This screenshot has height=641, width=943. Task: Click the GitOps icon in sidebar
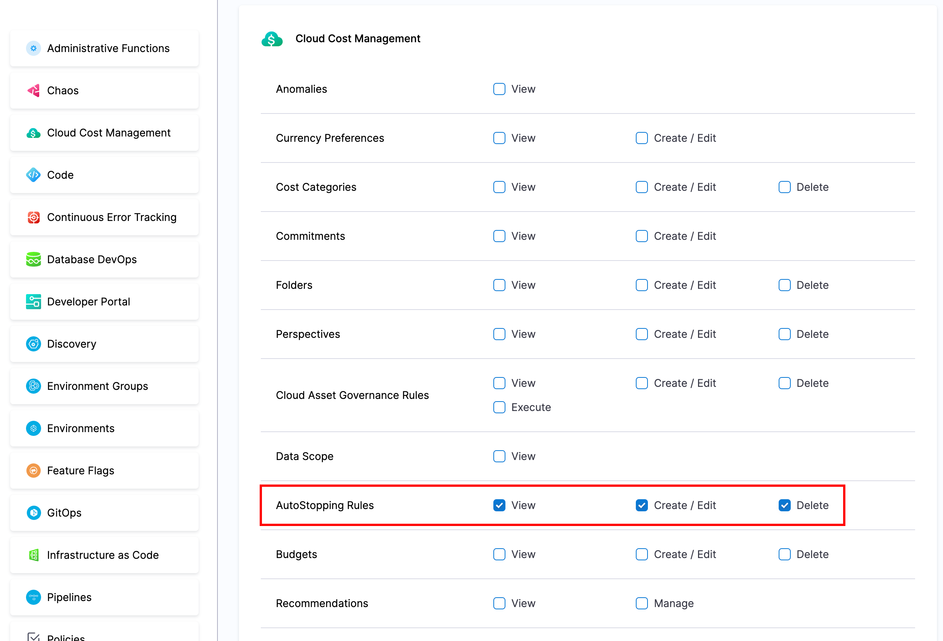(x=33, y=513)
